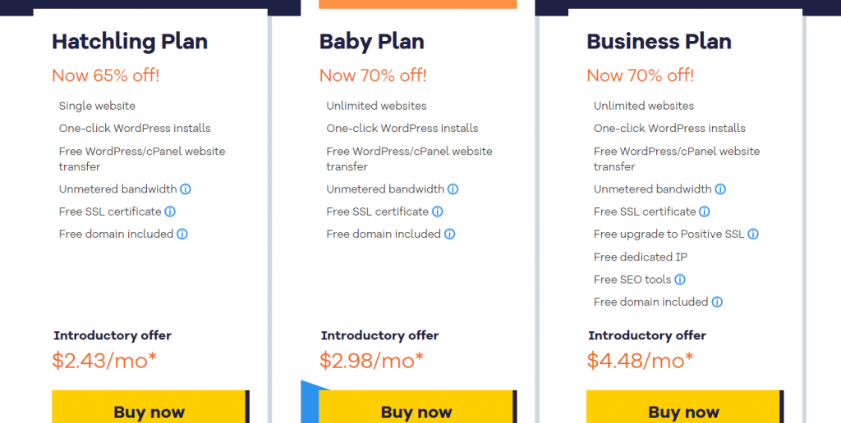Click info icon beside Baby Plan Unmetered bandwidth
Image resolution: width=841 pixels, height=423 pixels.
(x=453, y=189)
